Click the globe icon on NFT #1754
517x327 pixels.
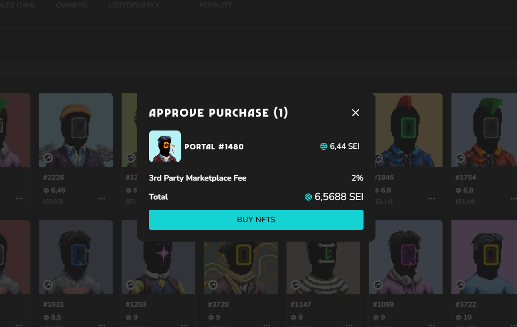point(460,158)
